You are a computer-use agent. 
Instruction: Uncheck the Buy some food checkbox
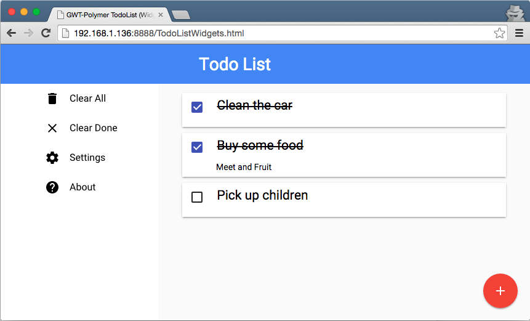[197, 147]
